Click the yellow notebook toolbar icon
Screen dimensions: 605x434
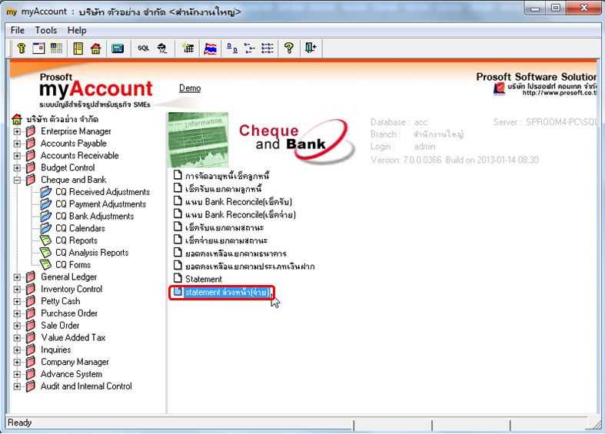coord(78,48)
